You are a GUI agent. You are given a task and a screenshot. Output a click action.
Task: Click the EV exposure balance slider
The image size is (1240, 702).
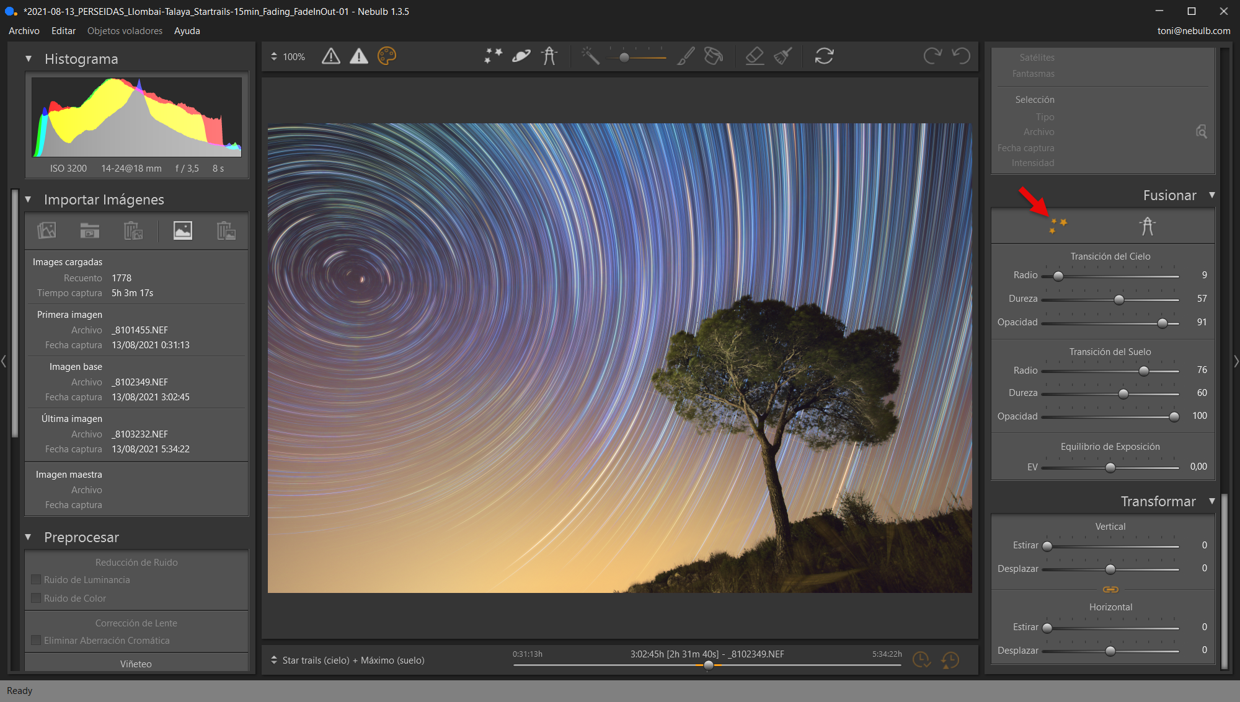tap(1110, 467)
